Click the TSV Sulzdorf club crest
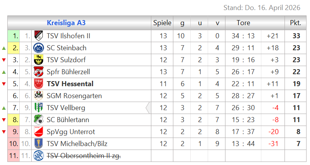The height and width of the screenshot is (165, 310). pos(38,60)
